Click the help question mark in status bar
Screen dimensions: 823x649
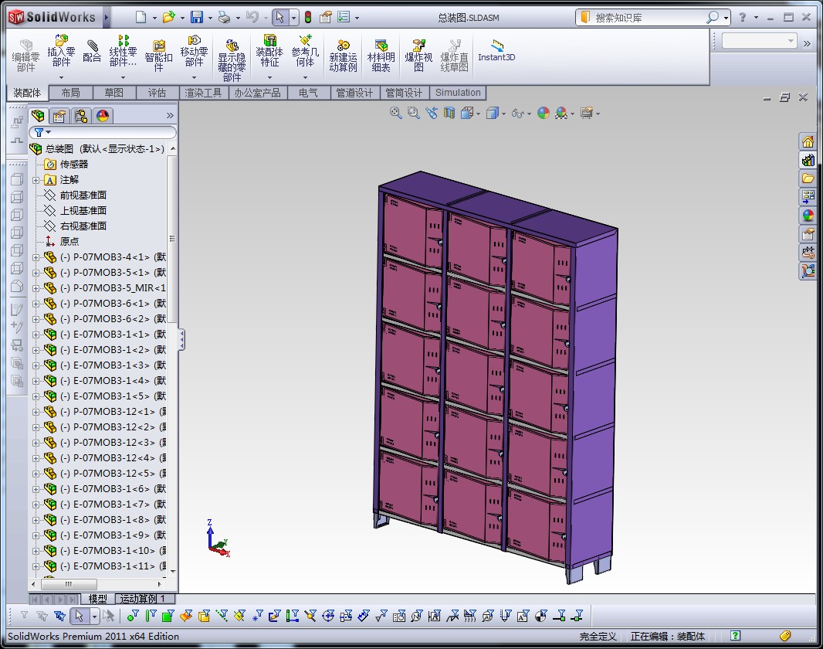tap(735, 636)
